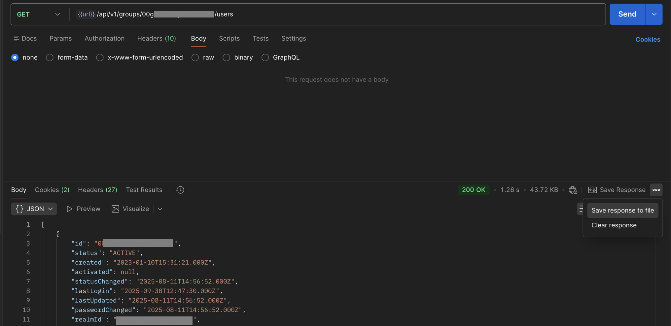Switch to the Authorization tab

[x=104, y=39]
